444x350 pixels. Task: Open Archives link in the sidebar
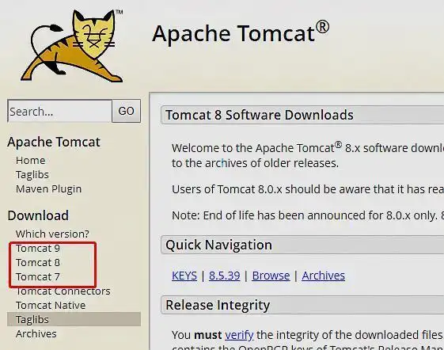point(36,334)
